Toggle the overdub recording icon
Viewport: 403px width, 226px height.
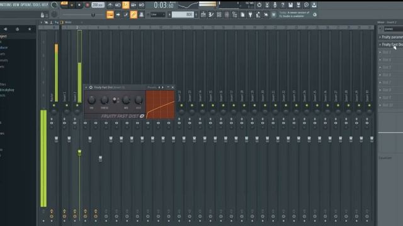133,5
